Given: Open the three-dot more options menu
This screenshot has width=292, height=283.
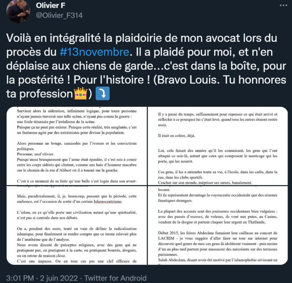Looking at the screenshot, I should (x=283, y=6).
